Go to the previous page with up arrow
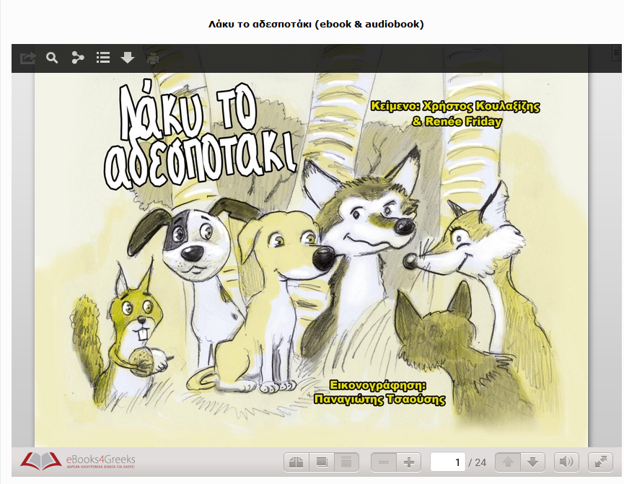 [x=507, y=462]
